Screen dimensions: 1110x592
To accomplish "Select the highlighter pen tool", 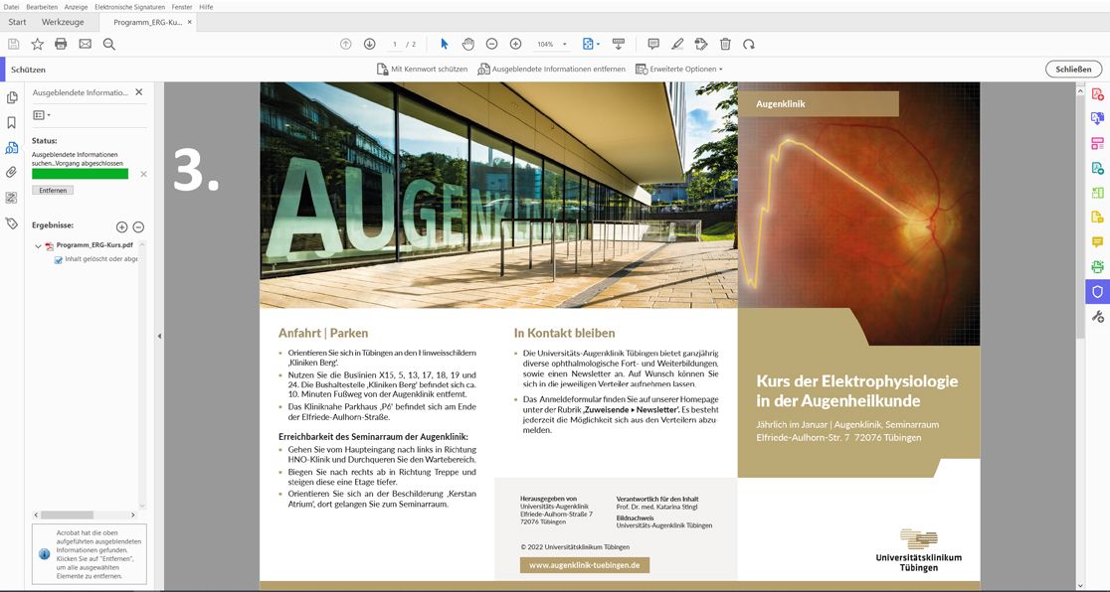I will pyautogui.click(x=677, y=44).
